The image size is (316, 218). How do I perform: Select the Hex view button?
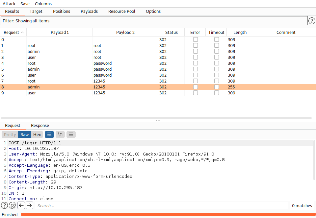(x=37, y=134)
